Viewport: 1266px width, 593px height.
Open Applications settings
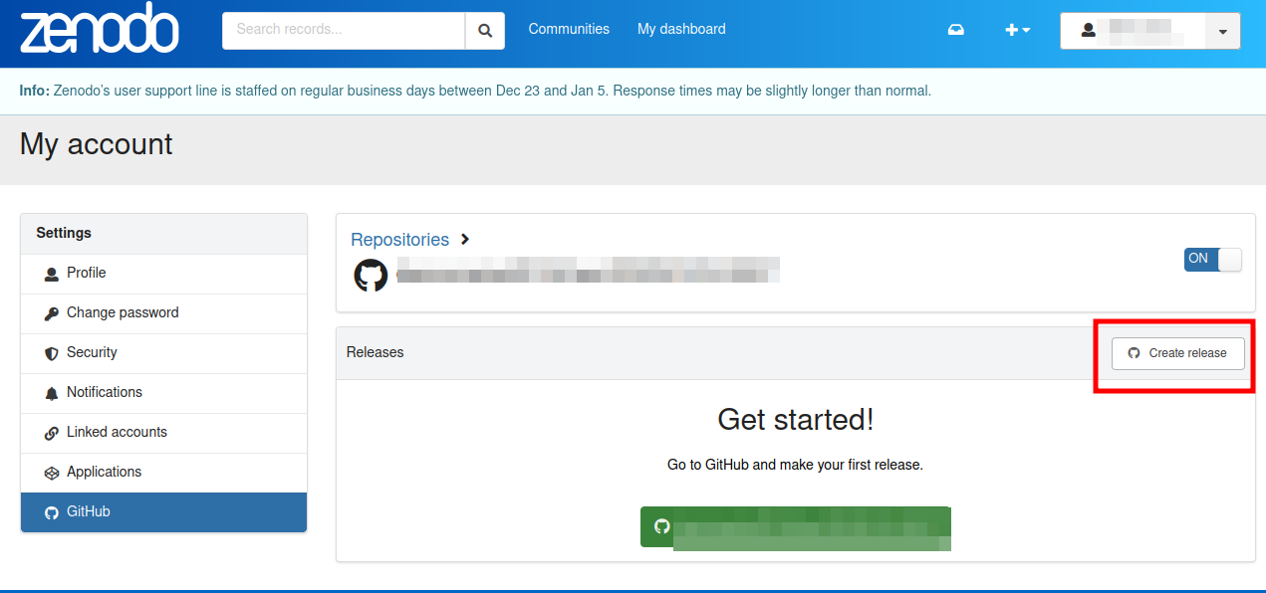163,473
